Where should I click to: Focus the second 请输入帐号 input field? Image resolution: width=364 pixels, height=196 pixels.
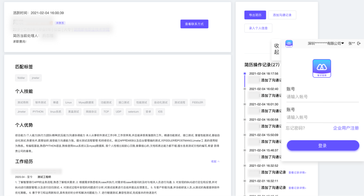click(x=322, y=118)
